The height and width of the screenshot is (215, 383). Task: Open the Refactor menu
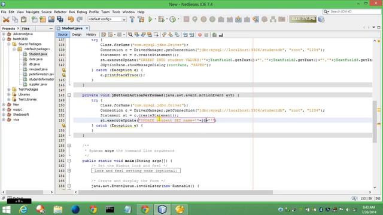(x=60, y=12)
